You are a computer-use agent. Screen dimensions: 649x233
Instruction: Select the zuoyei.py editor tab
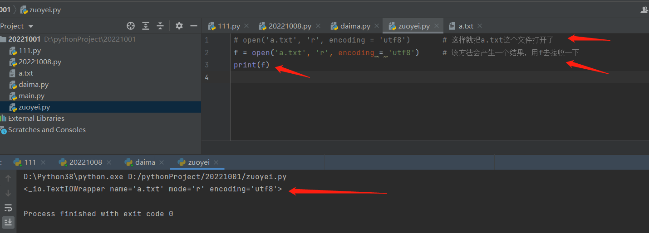[x=414, y=26]
